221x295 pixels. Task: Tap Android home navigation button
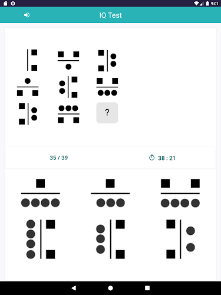click(110, 288)
